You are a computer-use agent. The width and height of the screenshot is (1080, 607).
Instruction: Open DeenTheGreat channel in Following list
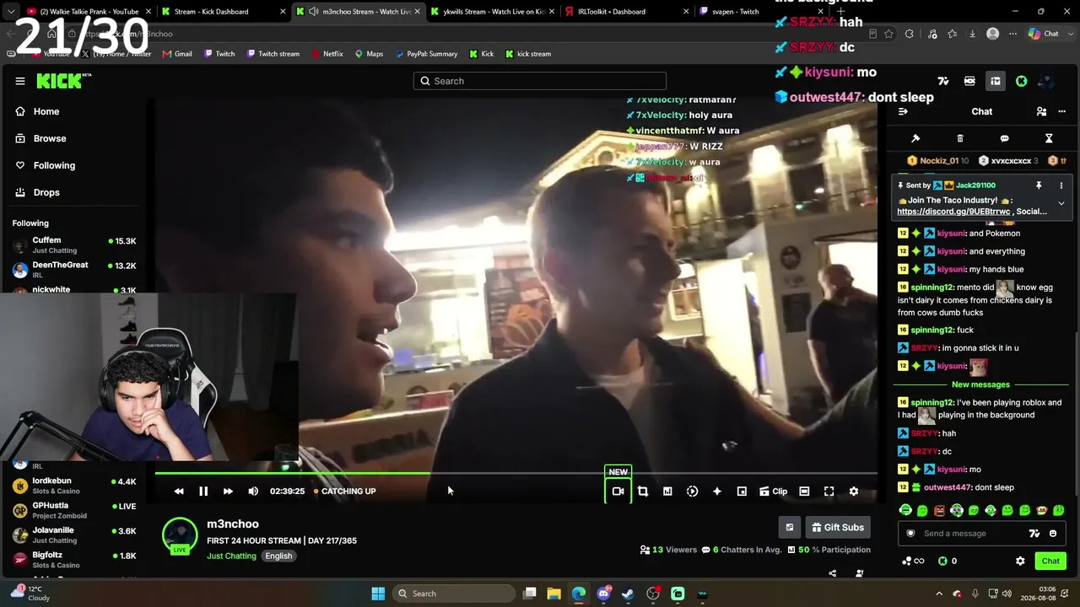point(74,269)
